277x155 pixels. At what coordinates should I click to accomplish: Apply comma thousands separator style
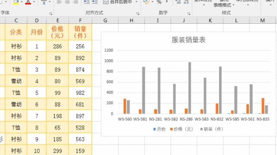coord(167,2)
